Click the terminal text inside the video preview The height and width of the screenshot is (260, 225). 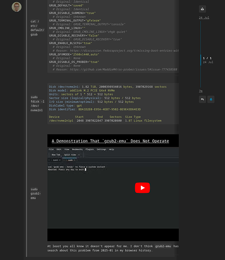click(77, 168)
